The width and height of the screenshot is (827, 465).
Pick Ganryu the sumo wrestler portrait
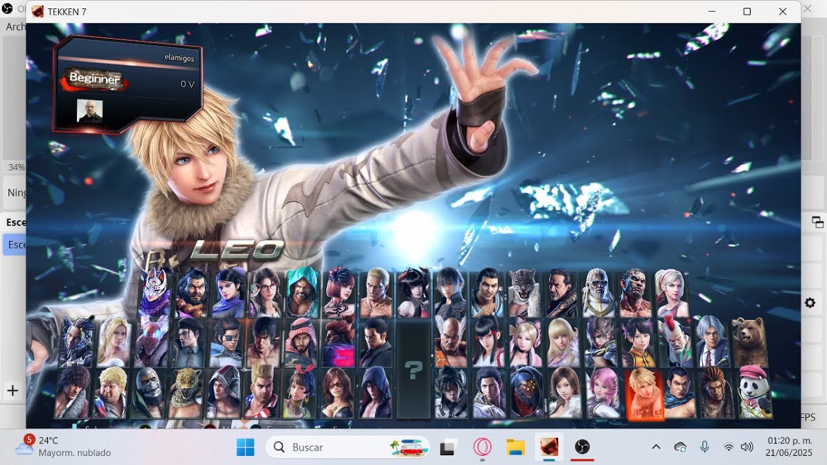point(192,293)
